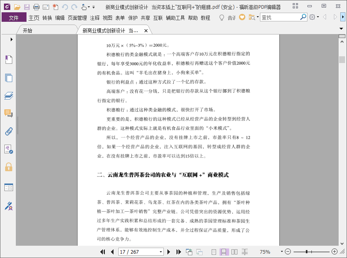Show the Layers panel
Screen dimensions: 347x258
pyautogui.click(x=9, y=96)
